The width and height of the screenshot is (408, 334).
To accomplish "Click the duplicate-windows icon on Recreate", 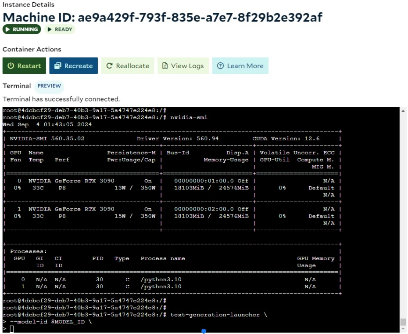I will pyautogui.click(x=57, y=66).
